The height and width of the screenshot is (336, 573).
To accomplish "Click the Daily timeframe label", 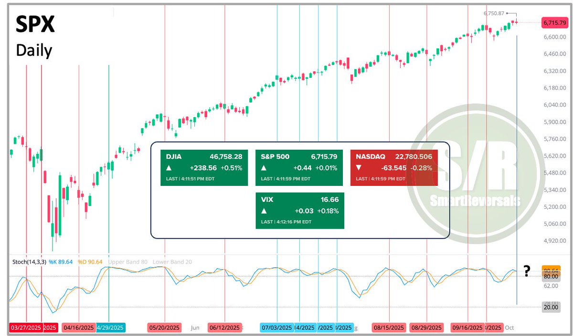I will tap(34, 50).
